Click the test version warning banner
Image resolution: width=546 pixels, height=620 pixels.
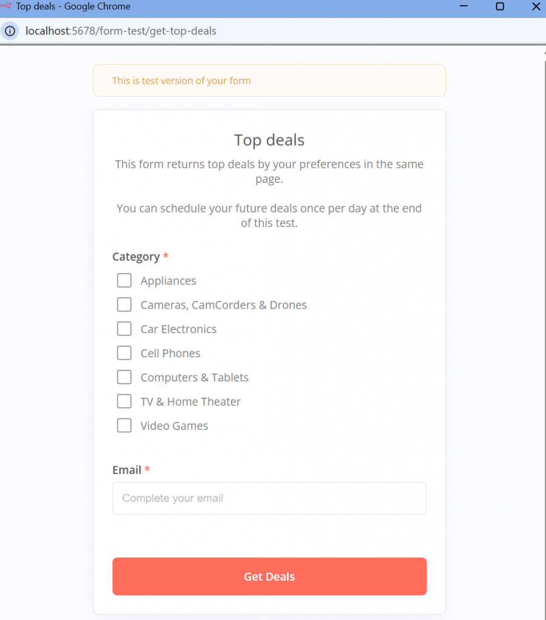tap(269, 80)
